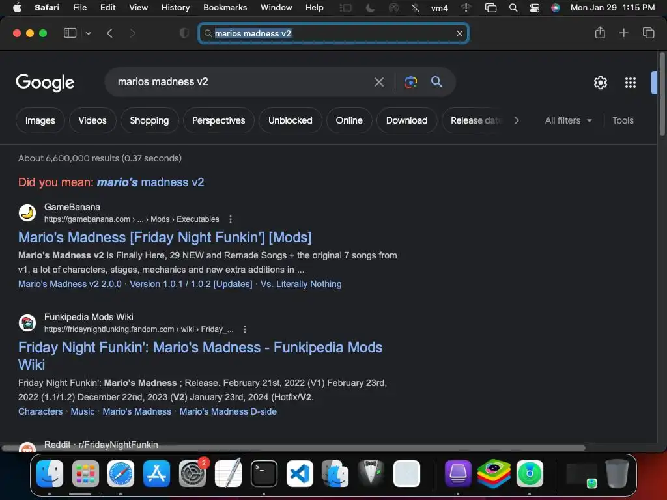Filter results by Perspectives
667x500 pixels.
(219, 120)
